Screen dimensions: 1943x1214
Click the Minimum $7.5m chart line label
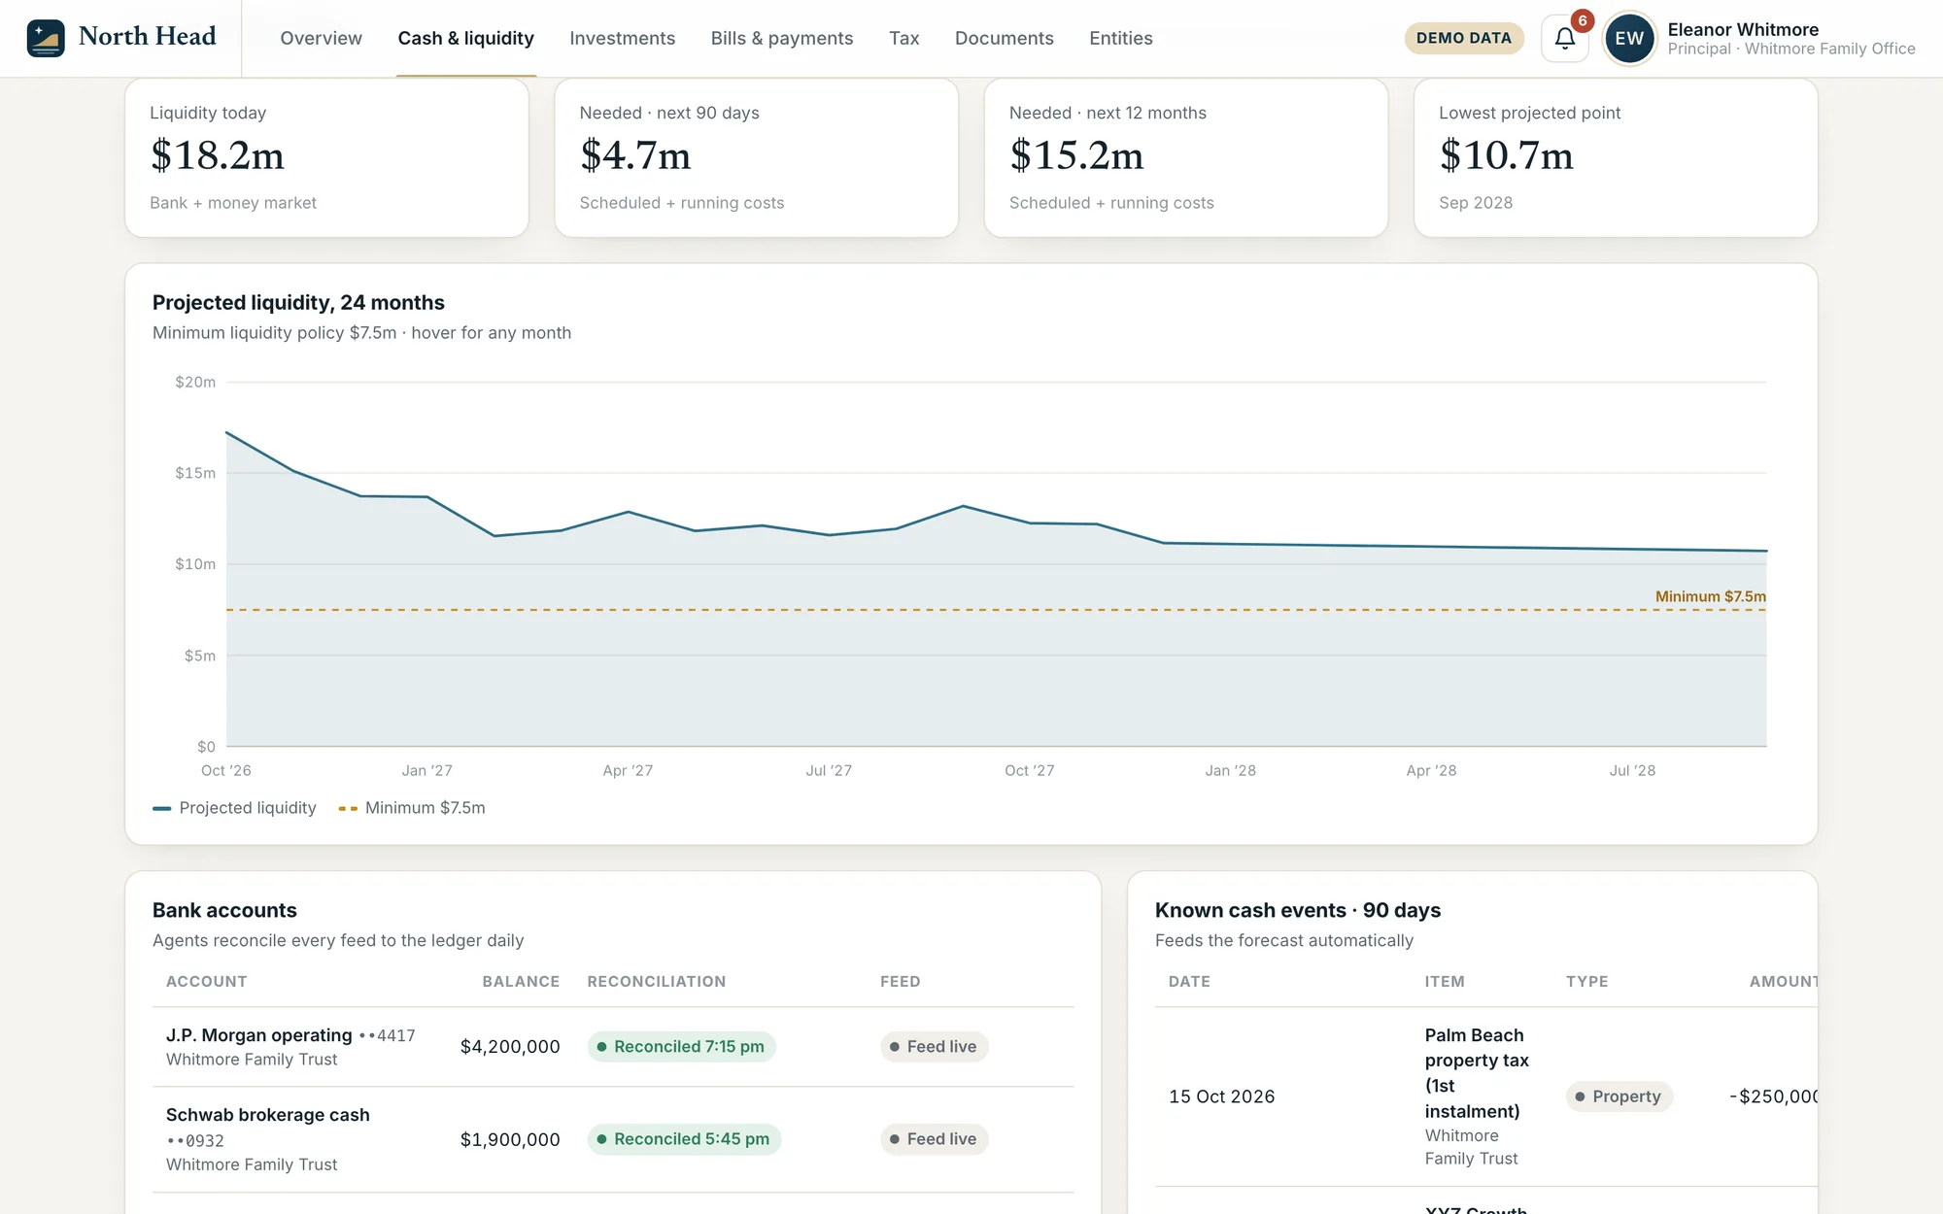[x=1711, y=596]
